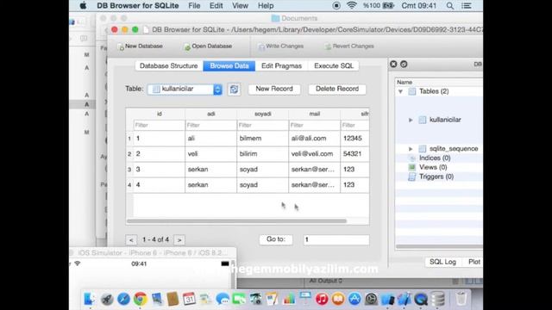Open the View menu
This screenshot has width=552, height=310.
coord(240,6)
